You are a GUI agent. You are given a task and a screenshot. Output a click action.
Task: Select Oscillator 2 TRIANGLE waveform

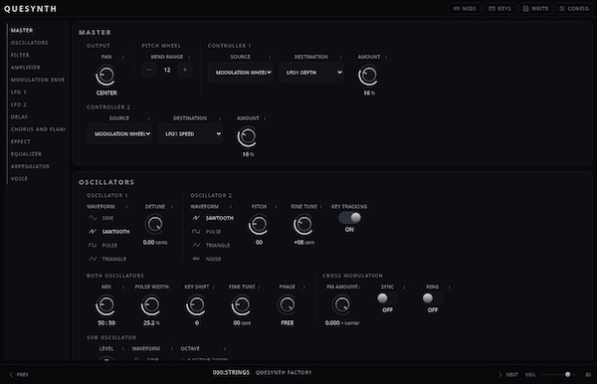tap(211, 245)
